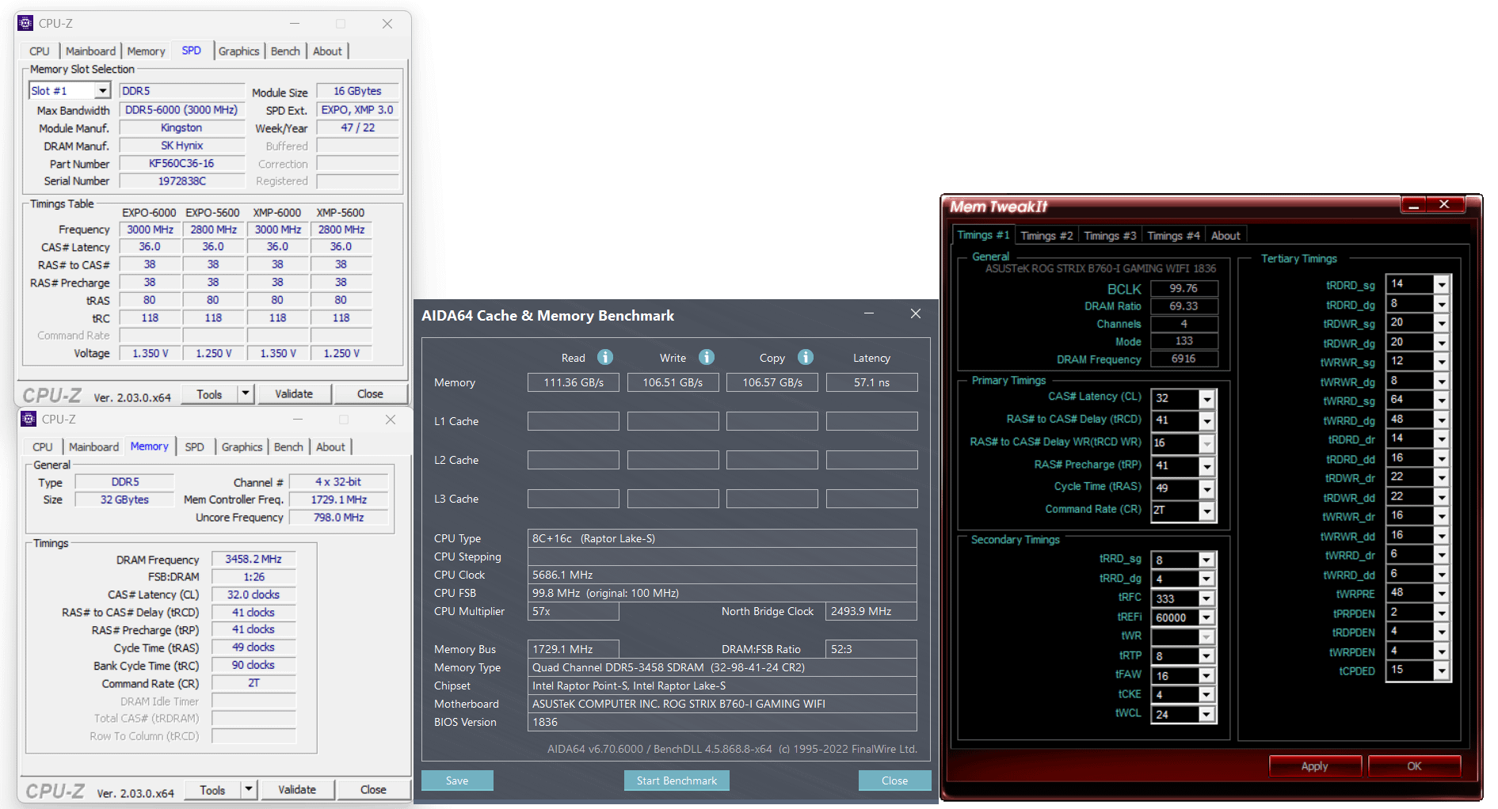This screenshot has width=1498, height=809.
Task: Expand the Cycle Time (tRAS) dropdown in MemTweakIt
Action: tap(1206, 488)
